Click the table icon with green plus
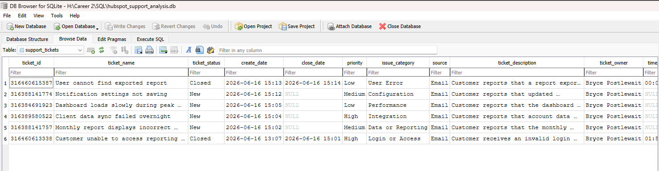 point(91,50)
